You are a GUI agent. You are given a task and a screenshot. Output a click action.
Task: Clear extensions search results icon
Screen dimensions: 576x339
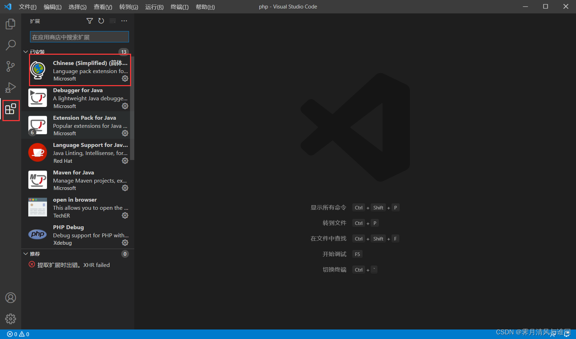(x=113, y=21)
